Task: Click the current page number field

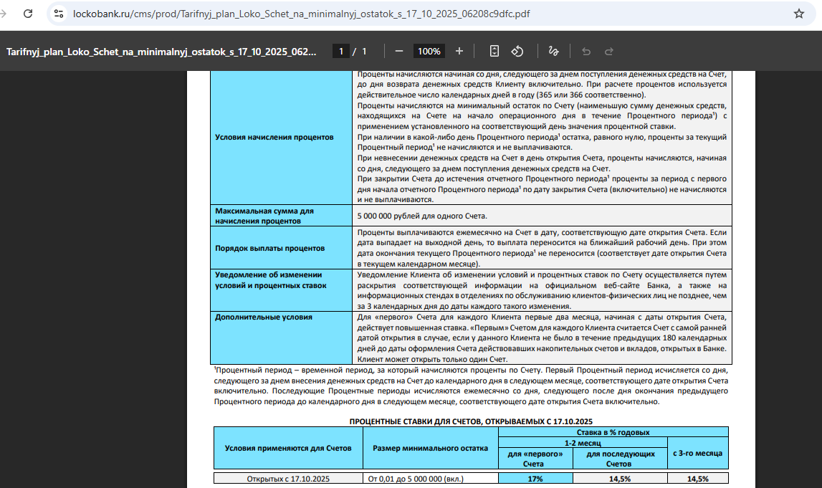Action: click(341, 51)
